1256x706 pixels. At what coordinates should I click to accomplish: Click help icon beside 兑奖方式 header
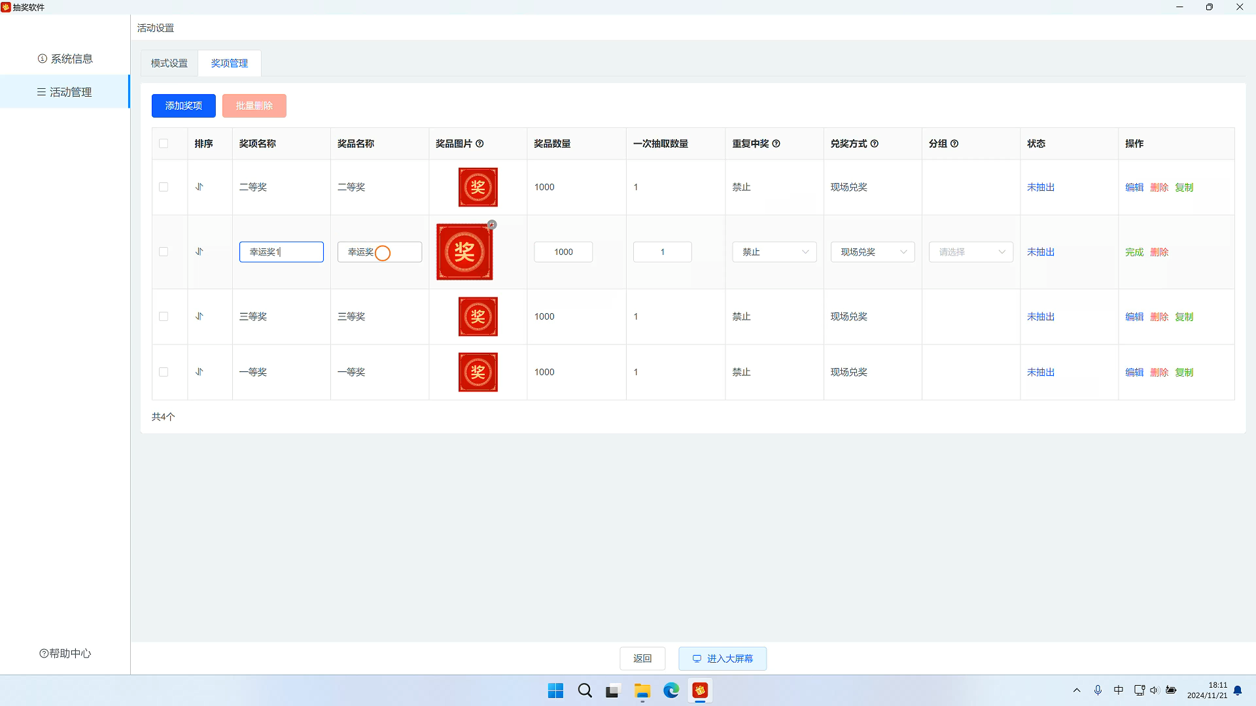(874, 144)
